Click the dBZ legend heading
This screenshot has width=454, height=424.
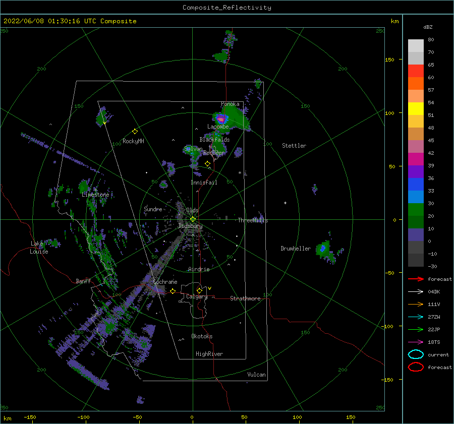pyautogui.click(x=428, y=27)
